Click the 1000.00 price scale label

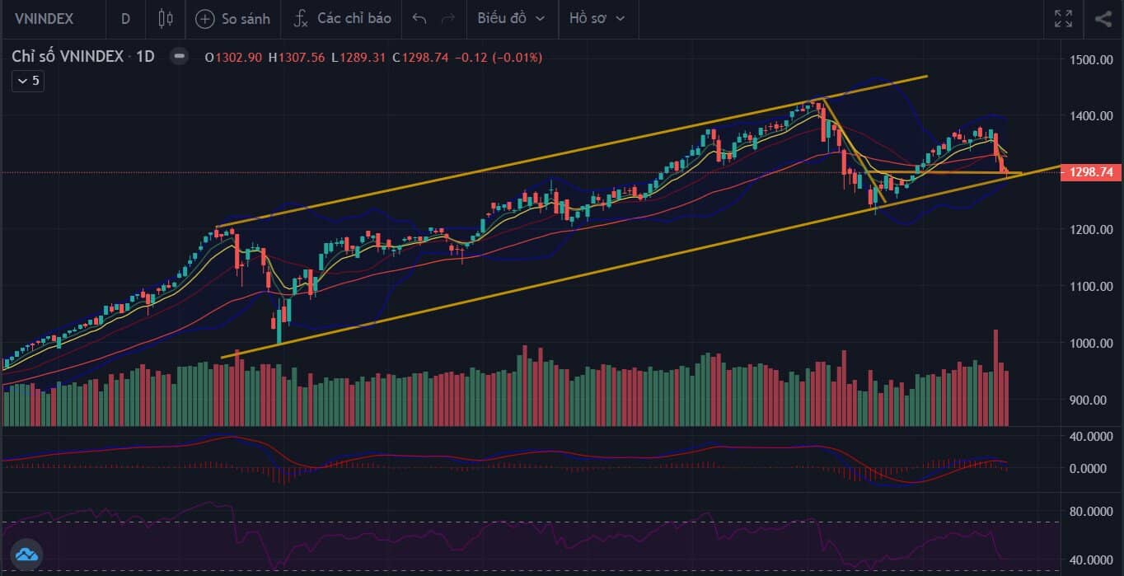pos(1091,344)
